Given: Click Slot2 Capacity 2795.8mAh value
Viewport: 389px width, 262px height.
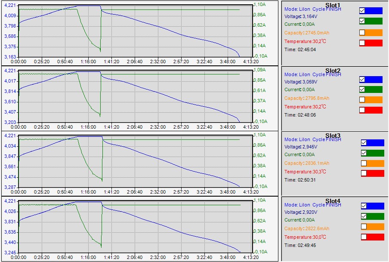Looking at the screenshot, I should pos(307,98).
